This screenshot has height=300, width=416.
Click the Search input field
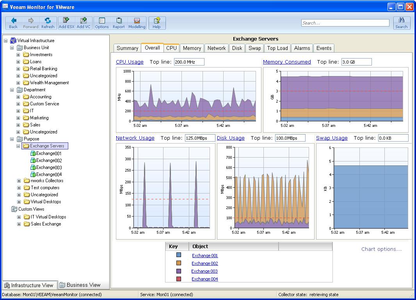pyautogui.click(x=345, y=23)
